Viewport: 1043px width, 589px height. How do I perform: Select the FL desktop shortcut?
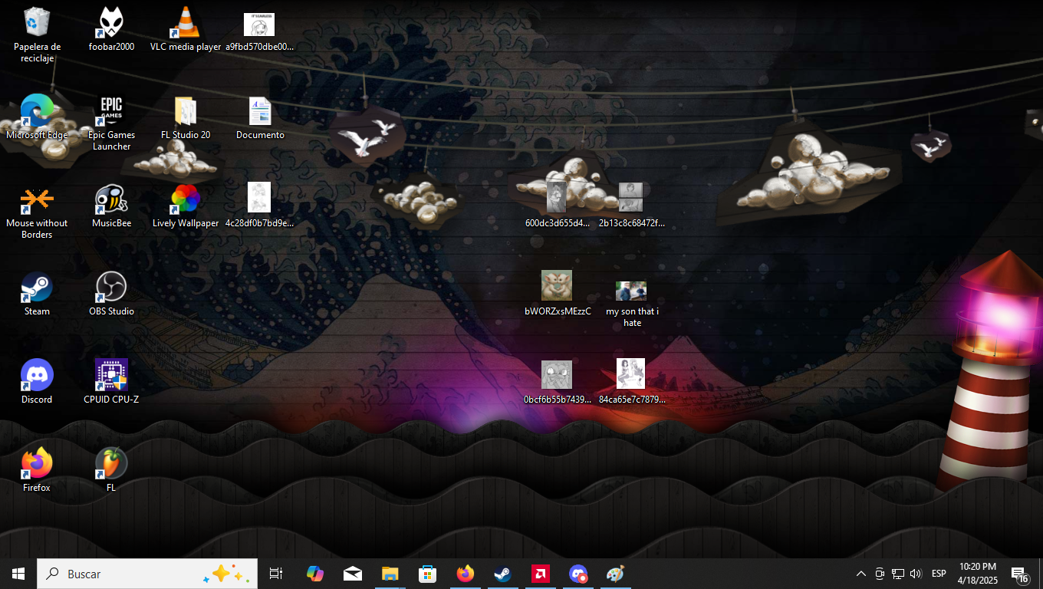(111, 470)
